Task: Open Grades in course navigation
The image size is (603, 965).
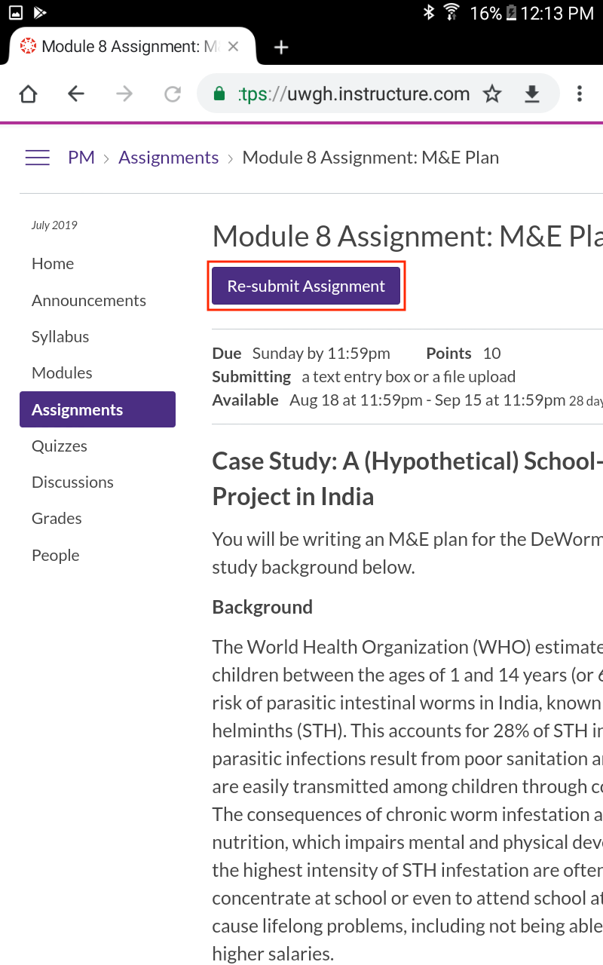Action: click(57, 519)
